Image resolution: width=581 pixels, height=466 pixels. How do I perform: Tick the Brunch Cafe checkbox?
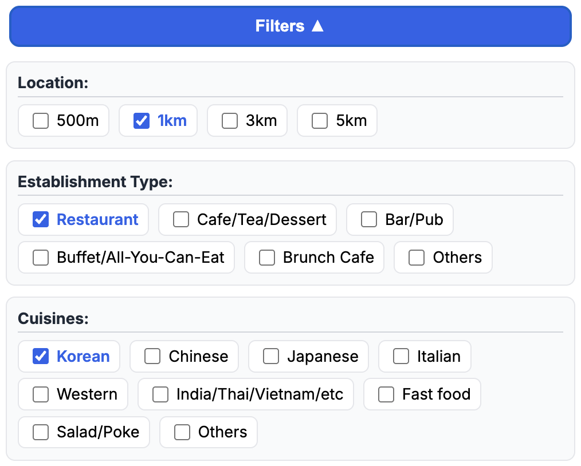pyautogui.click(x=267, y=258)
